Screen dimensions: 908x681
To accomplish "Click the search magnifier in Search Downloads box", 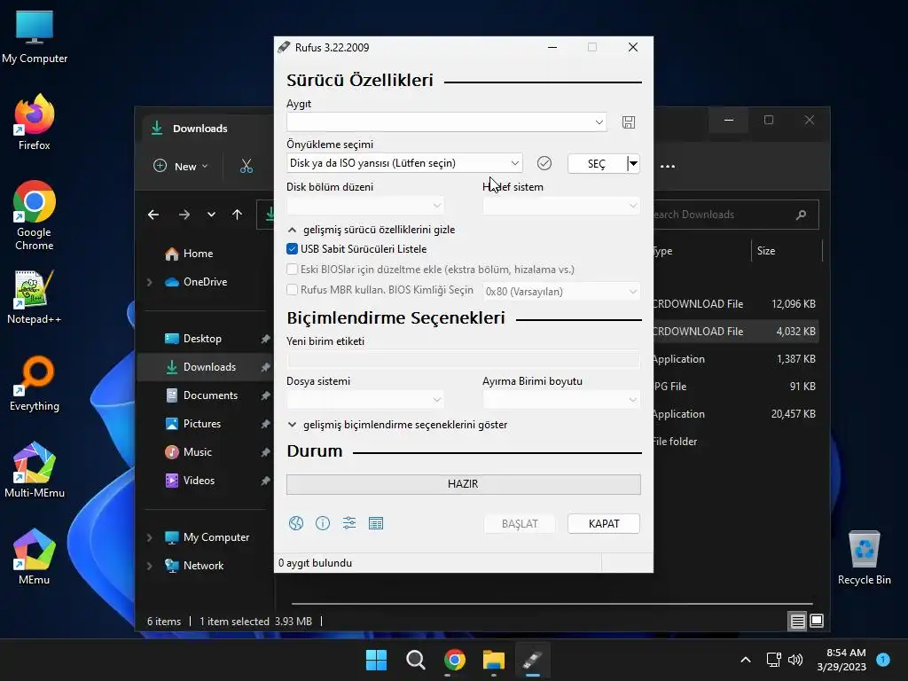I will [801, 215].
